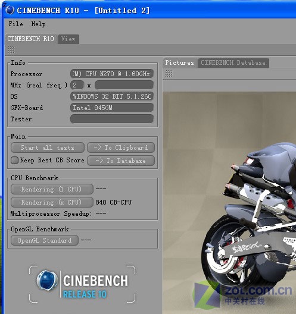Click the MHz real freq. value field
Viewport: 296px width, 314px height.
(x=124, y=85)
